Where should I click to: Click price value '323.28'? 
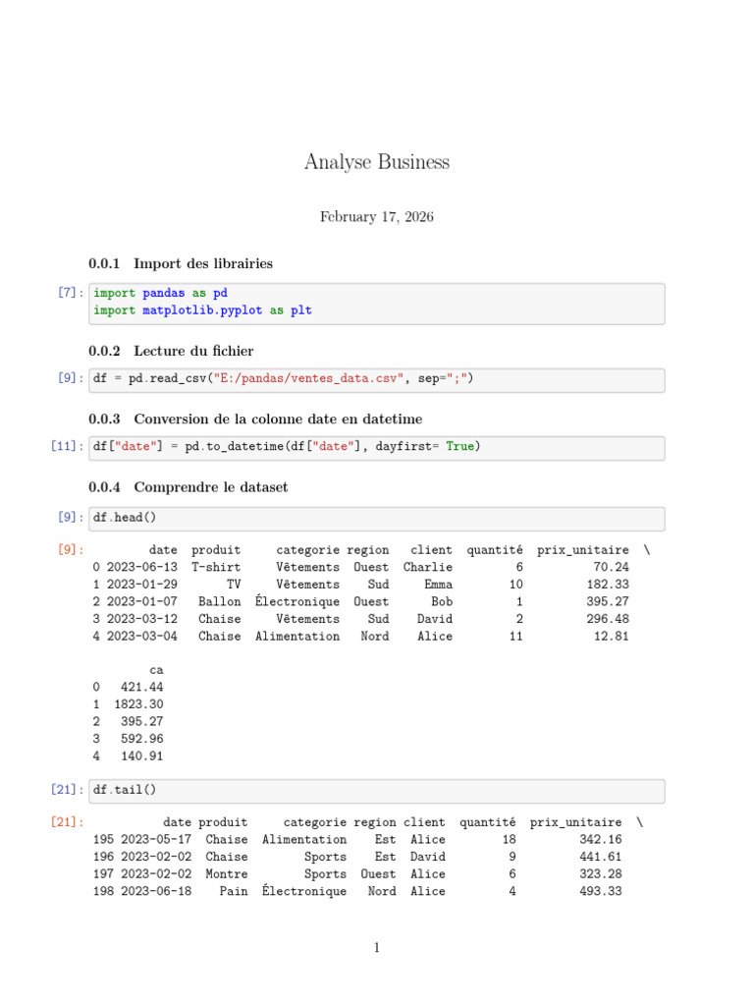coord(601,873)
